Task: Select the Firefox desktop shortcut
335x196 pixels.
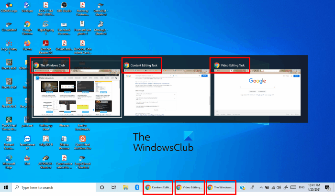Action: [27, 45]
